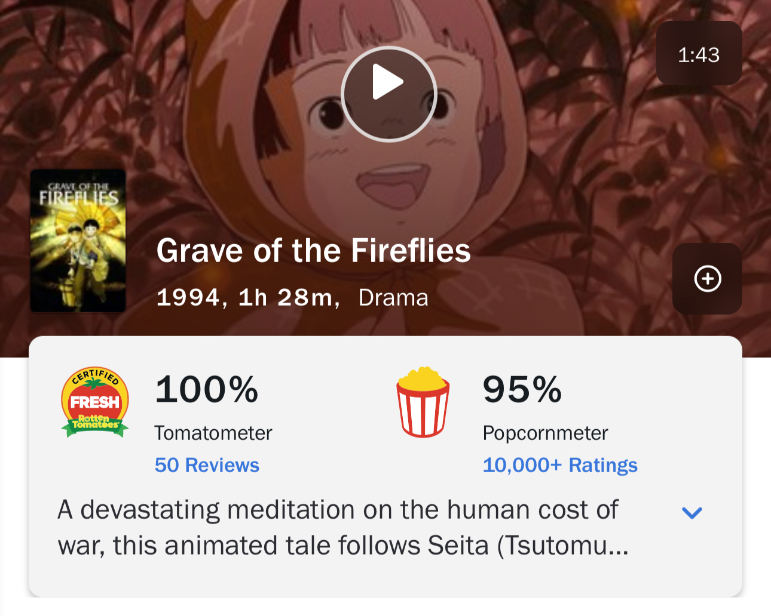
Task: Select the Tomatometer label
Action: click(213, 433)
